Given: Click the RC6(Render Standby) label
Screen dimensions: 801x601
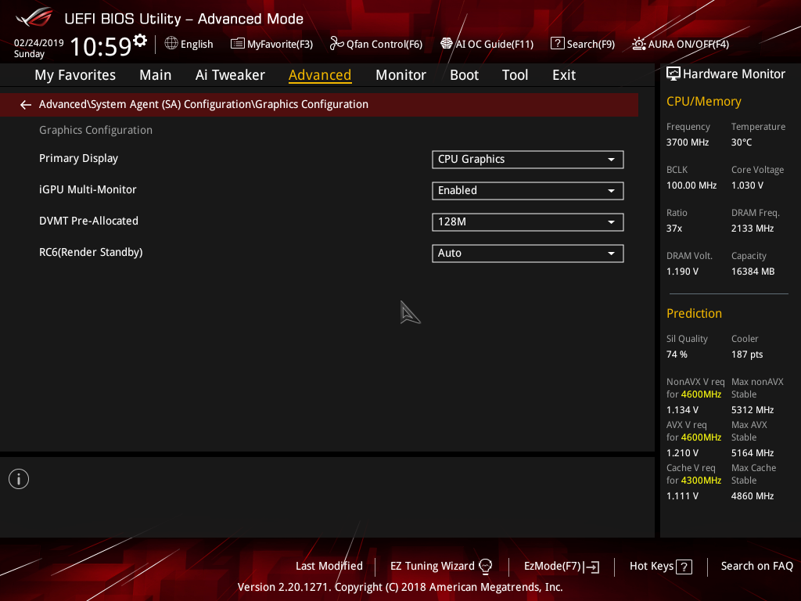Looking at the screenshot, I should 91,253.
